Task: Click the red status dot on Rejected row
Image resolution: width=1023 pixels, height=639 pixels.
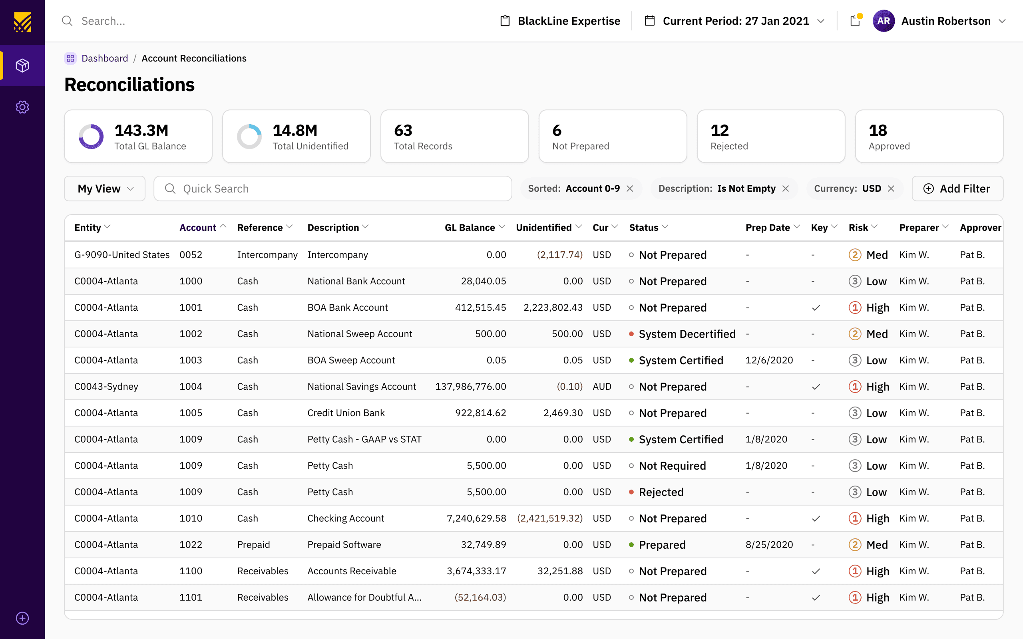Action: coord(631,492)
